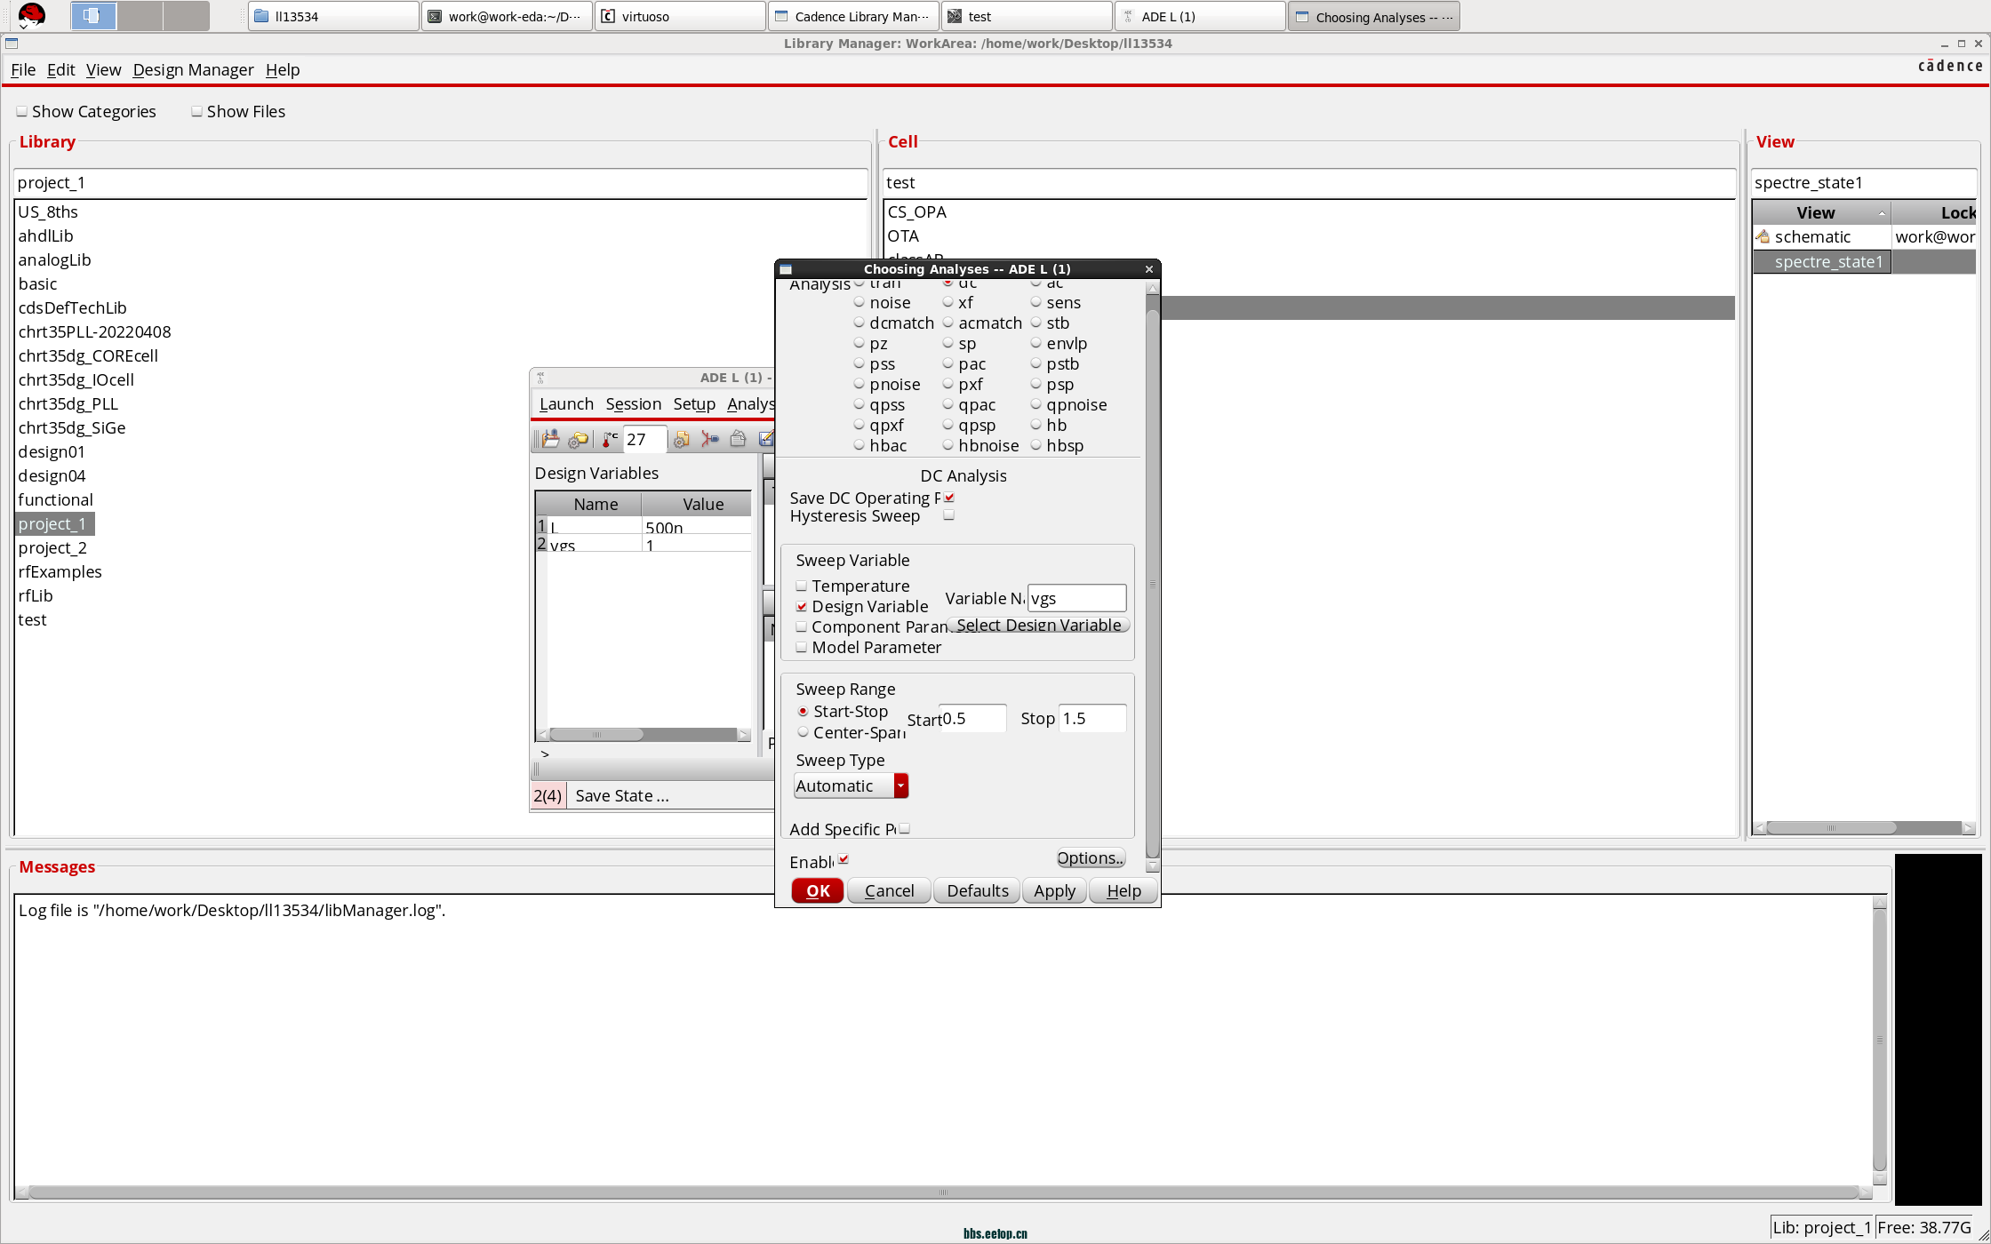
Task: Click the Help button in Choosing Analyses
Action: point(1123,890)
